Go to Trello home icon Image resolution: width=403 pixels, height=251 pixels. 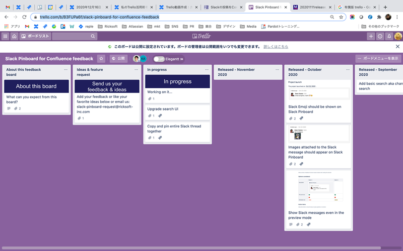(14, 36)
